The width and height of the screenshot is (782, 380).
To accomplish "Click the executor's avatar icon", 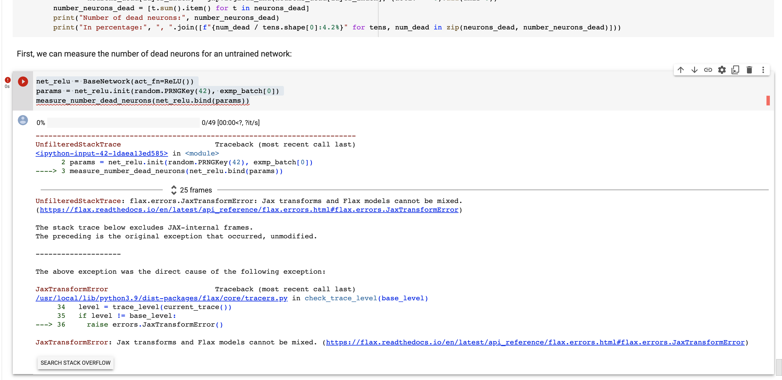I will point(23,121).
